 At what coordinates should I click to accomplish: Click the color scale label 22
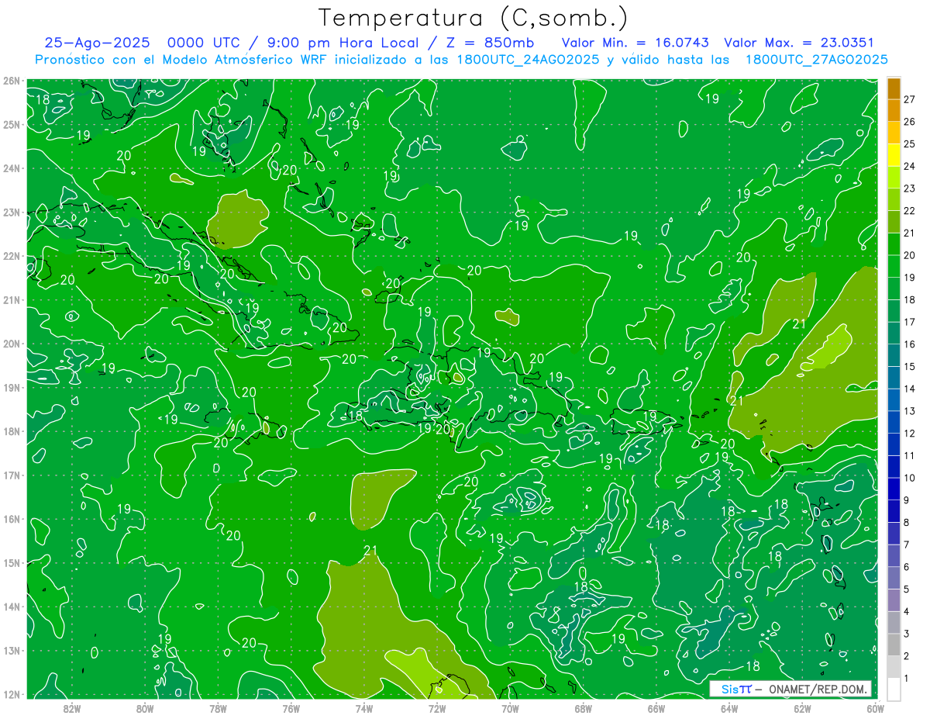909,211
